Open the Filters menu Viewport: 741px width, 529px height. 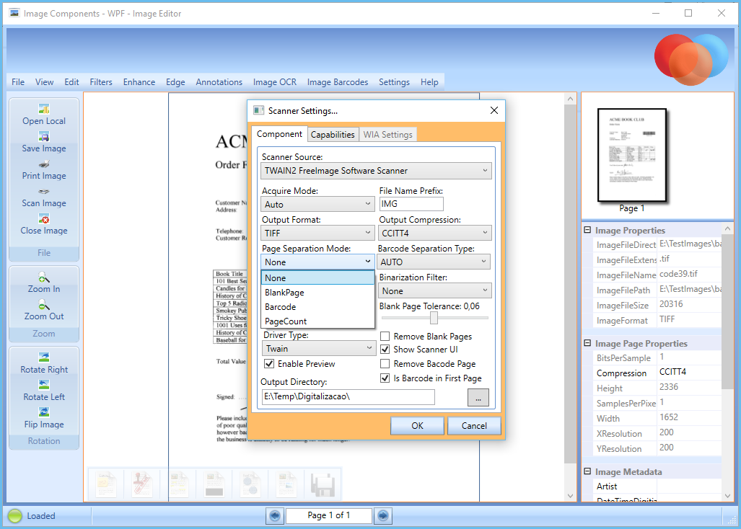point(101,82)
